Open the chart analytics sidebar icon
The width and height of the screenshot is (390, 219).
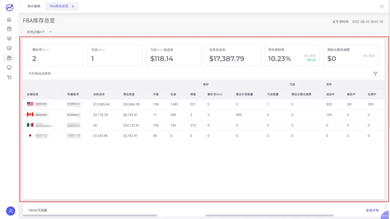pos(9,38)
